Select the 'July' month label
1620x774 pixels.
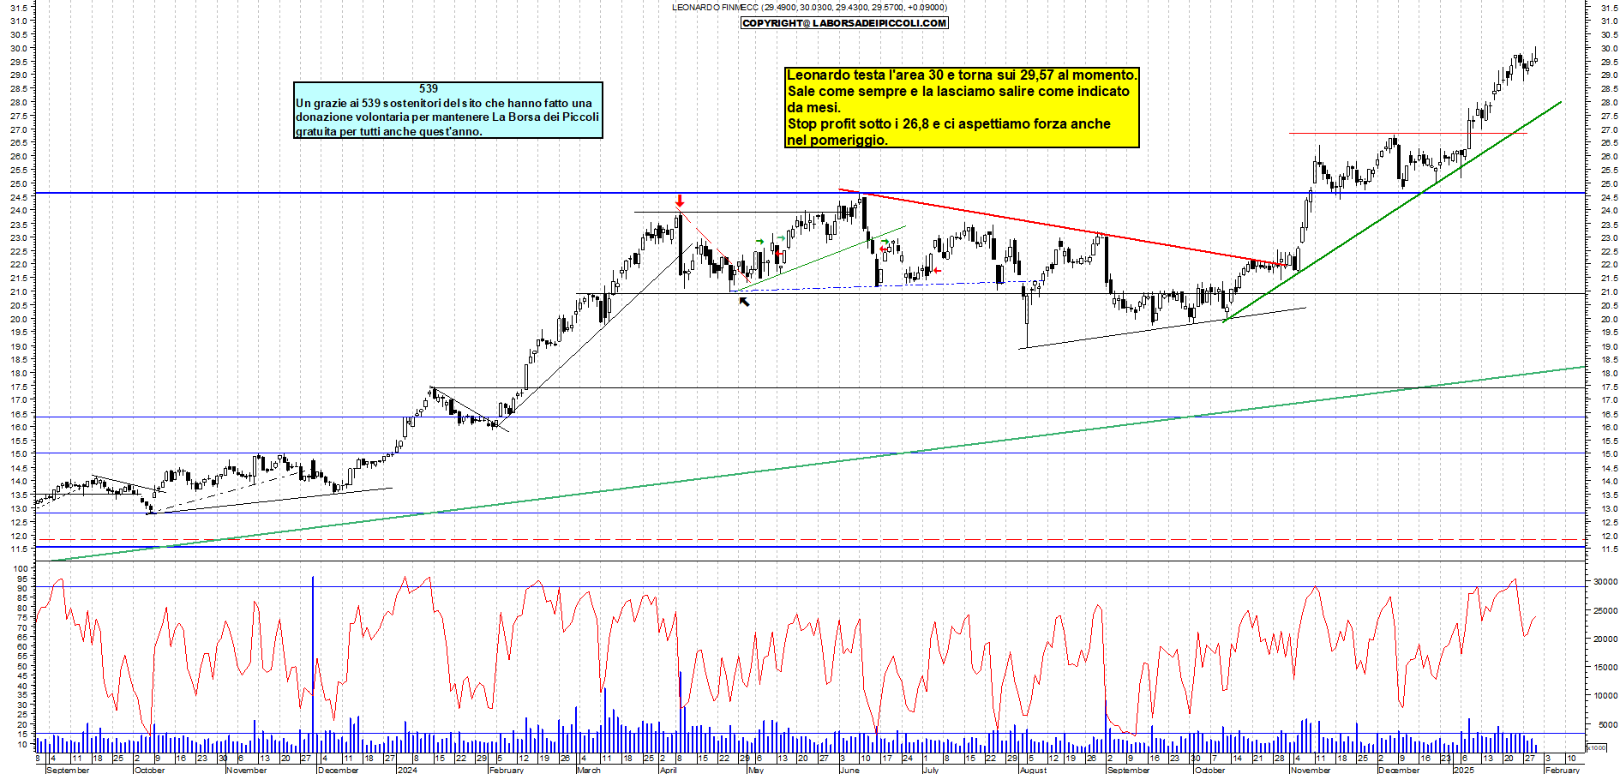[x=930, y=770]
